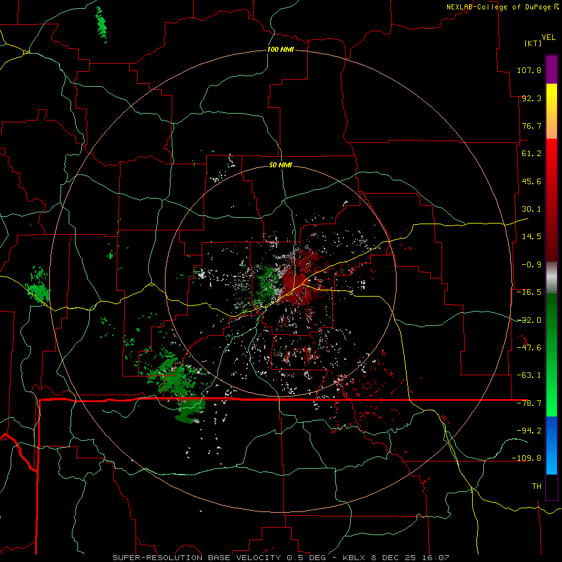Click the green segment of velocity color bar
This screenshot has width=562, height=562.
tap(551, 355)
